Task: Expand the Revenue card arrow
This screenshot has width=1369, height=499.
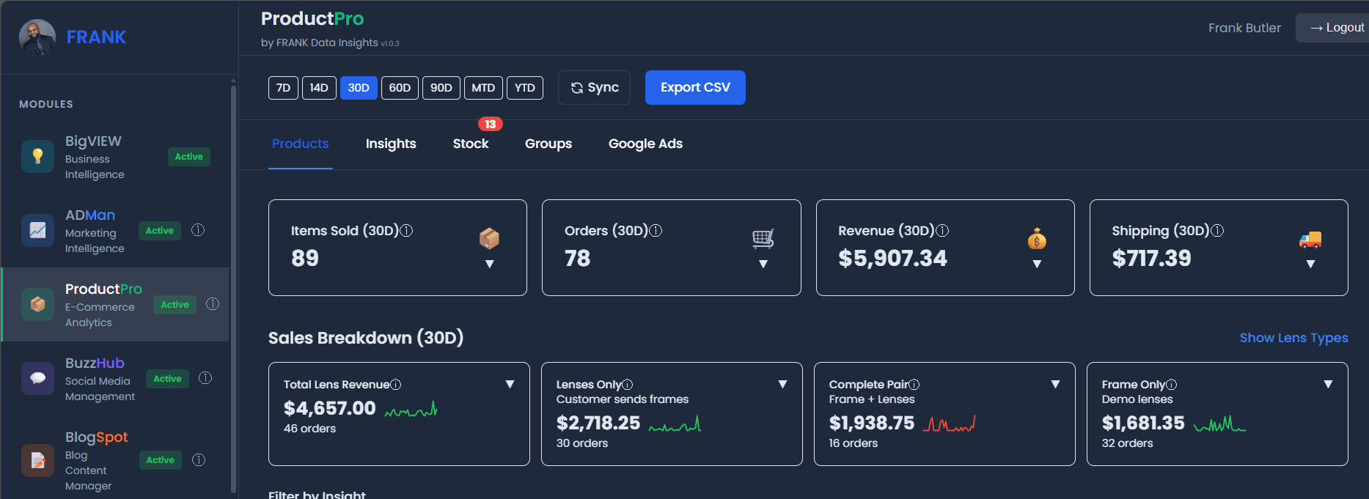Action: tap(1037, 264)
